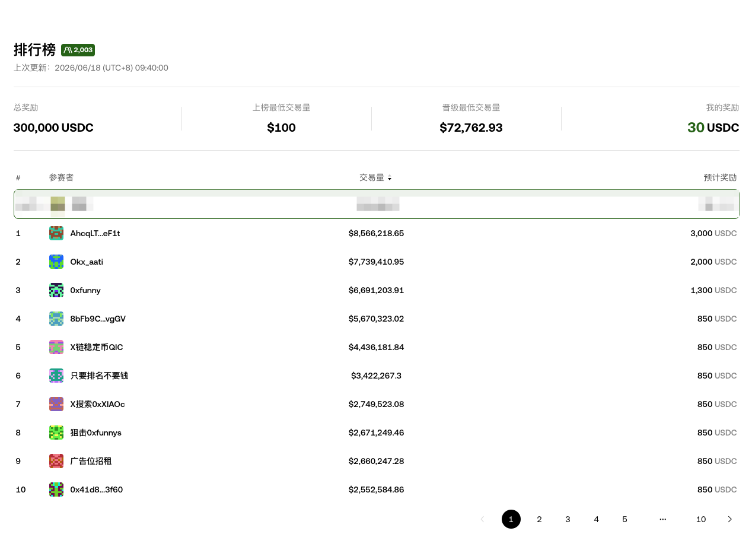The image size is (752, 550).
Task: Open avatar of 0xfunny
Action: [56, 290]
